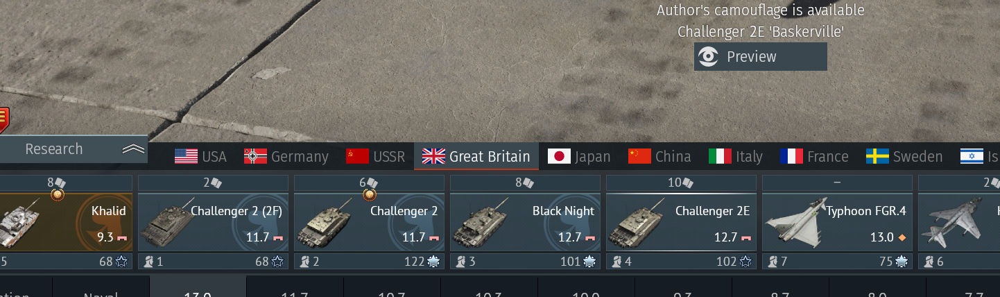This screenshot has height=297, width=1000.
Task: Select the Great Britain flag icon
Action: [433, 156]
